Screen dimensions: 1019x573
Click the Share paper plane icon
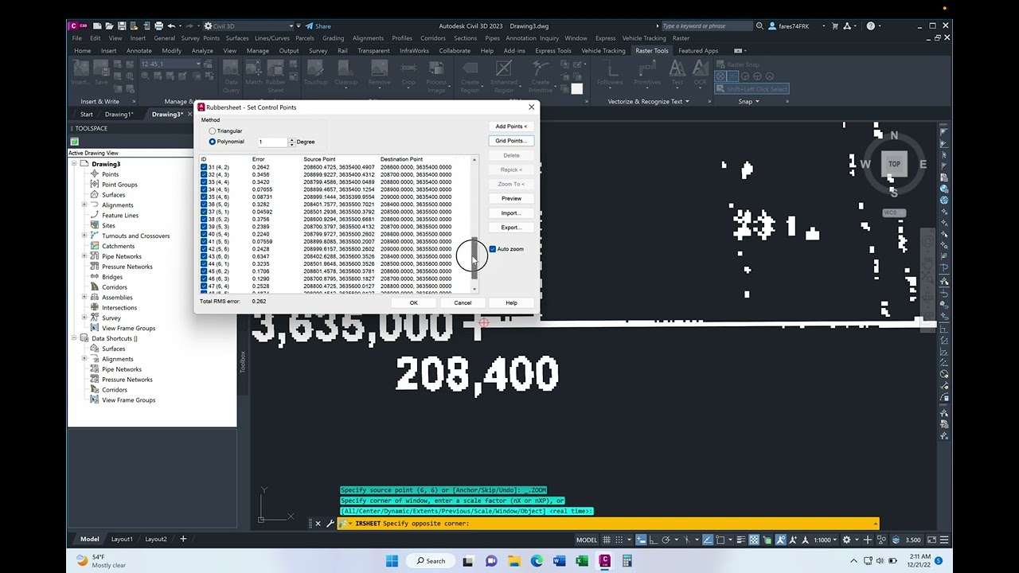(310, 26)
